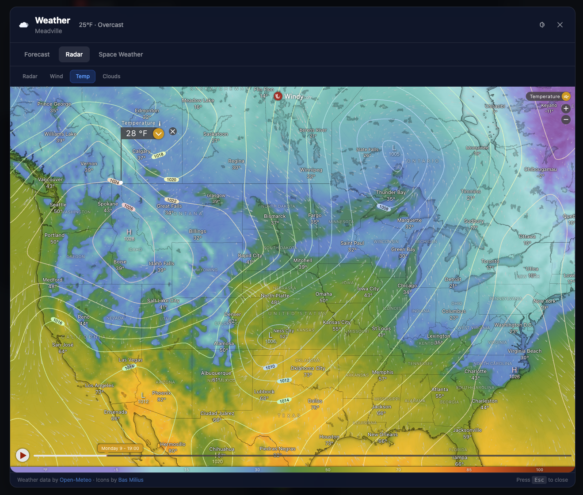Open the Temperature legend selector

pyautogui.click(x=545, y=96)
